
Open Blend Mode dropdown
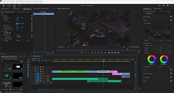[23, 37]
